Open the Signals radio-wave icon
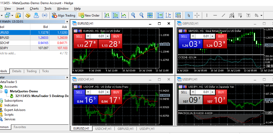 (x=45, y=16)
